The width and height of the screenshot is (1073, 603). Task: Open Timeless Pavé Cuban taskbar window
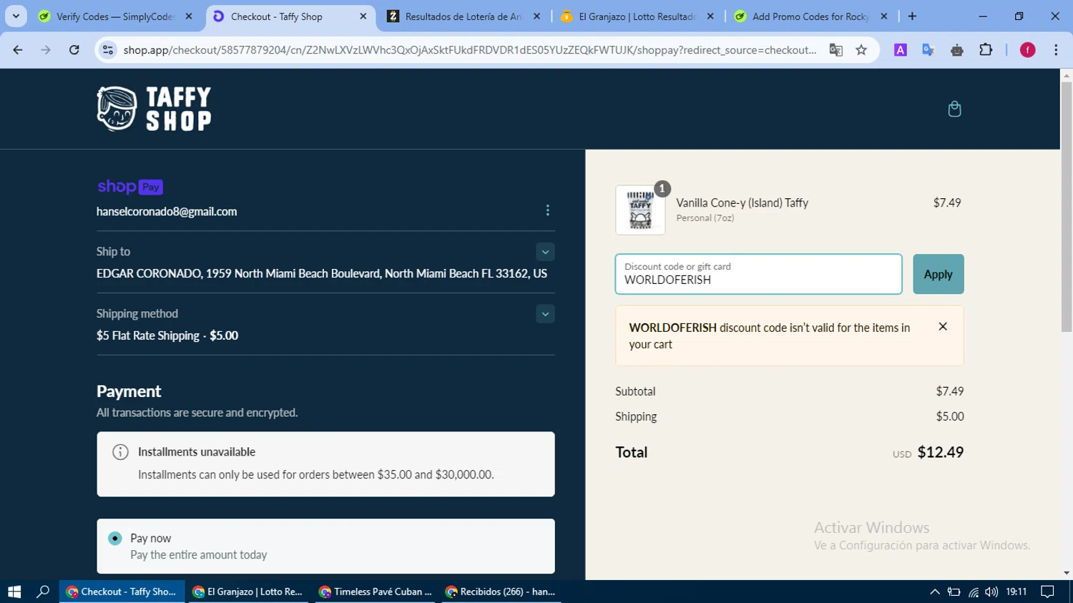(x=376, y=592)
